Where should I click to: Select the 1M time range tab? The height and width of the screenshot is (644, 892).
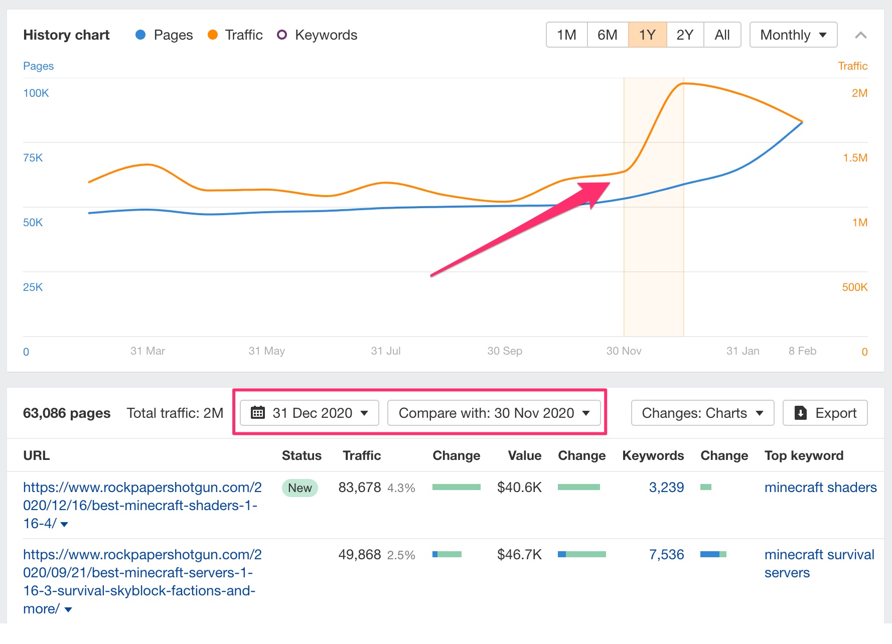(566, 35)
